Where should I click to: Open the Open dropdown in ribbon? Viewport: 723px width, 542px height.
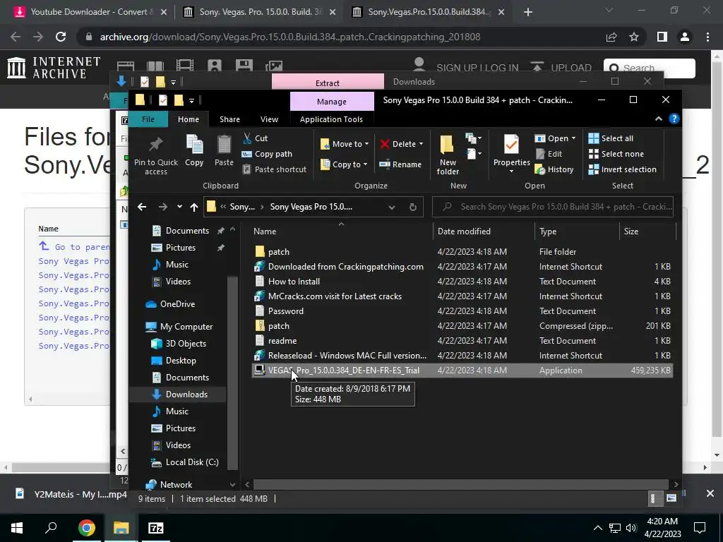point(555,138)
